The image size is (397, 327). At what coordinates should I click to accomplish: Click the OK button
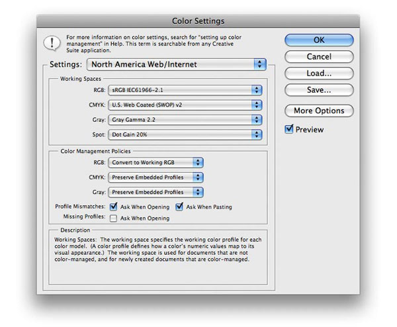(x=319, y=40)
